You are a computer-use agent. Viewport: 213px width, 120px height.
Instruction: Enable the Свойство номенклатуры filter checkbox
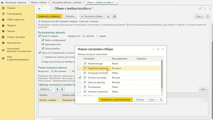tap(80, 68)
